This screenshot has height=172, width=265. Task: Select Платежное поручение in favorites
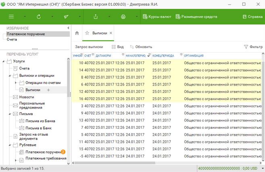pos(26,34)
